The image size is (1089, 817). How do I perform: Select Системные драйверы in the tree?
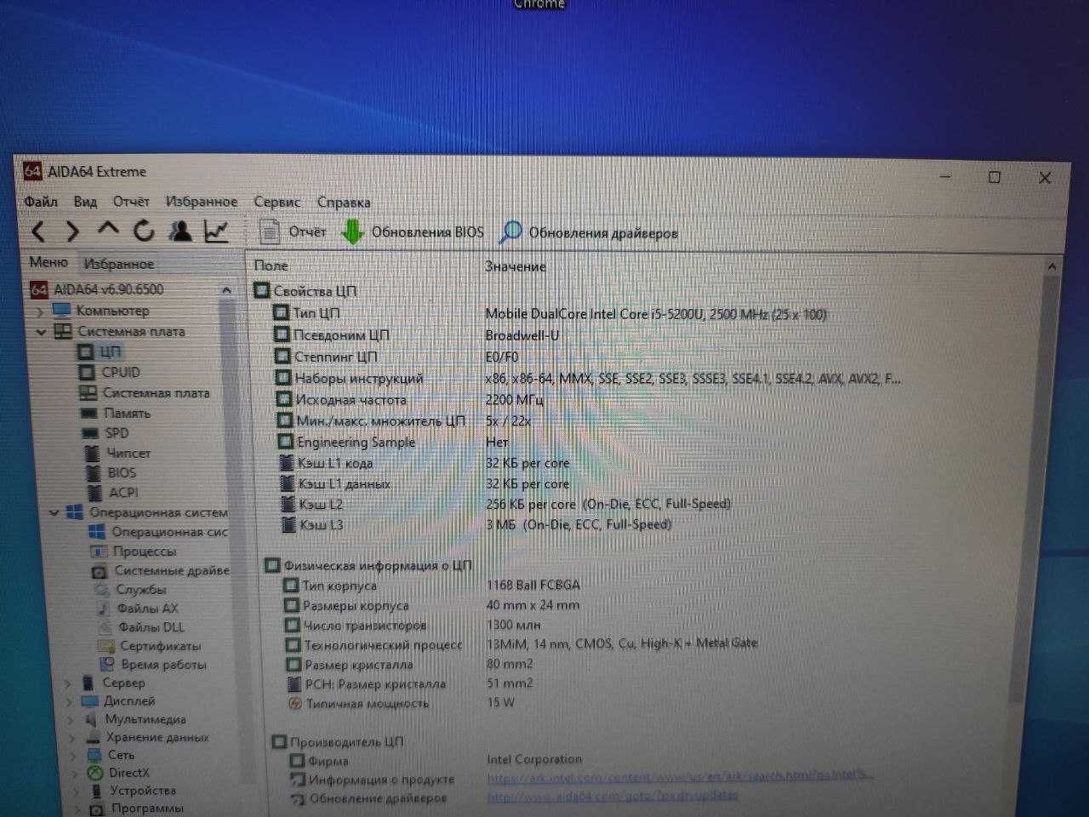click(161, 570)
